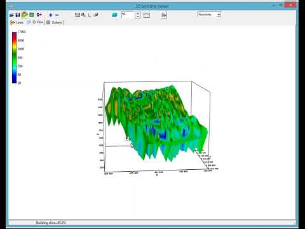The image size is (305, 229).
Task: Decrease slice value with down arrow
Action: pos(138,17)
